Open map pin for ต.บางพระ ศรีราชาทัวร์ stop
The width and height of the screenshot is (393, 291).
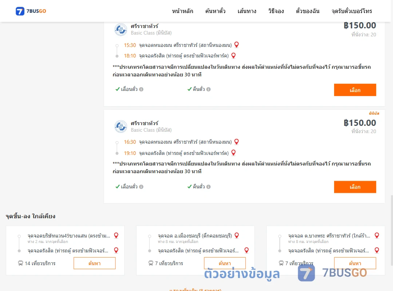(x=377, y=235)
